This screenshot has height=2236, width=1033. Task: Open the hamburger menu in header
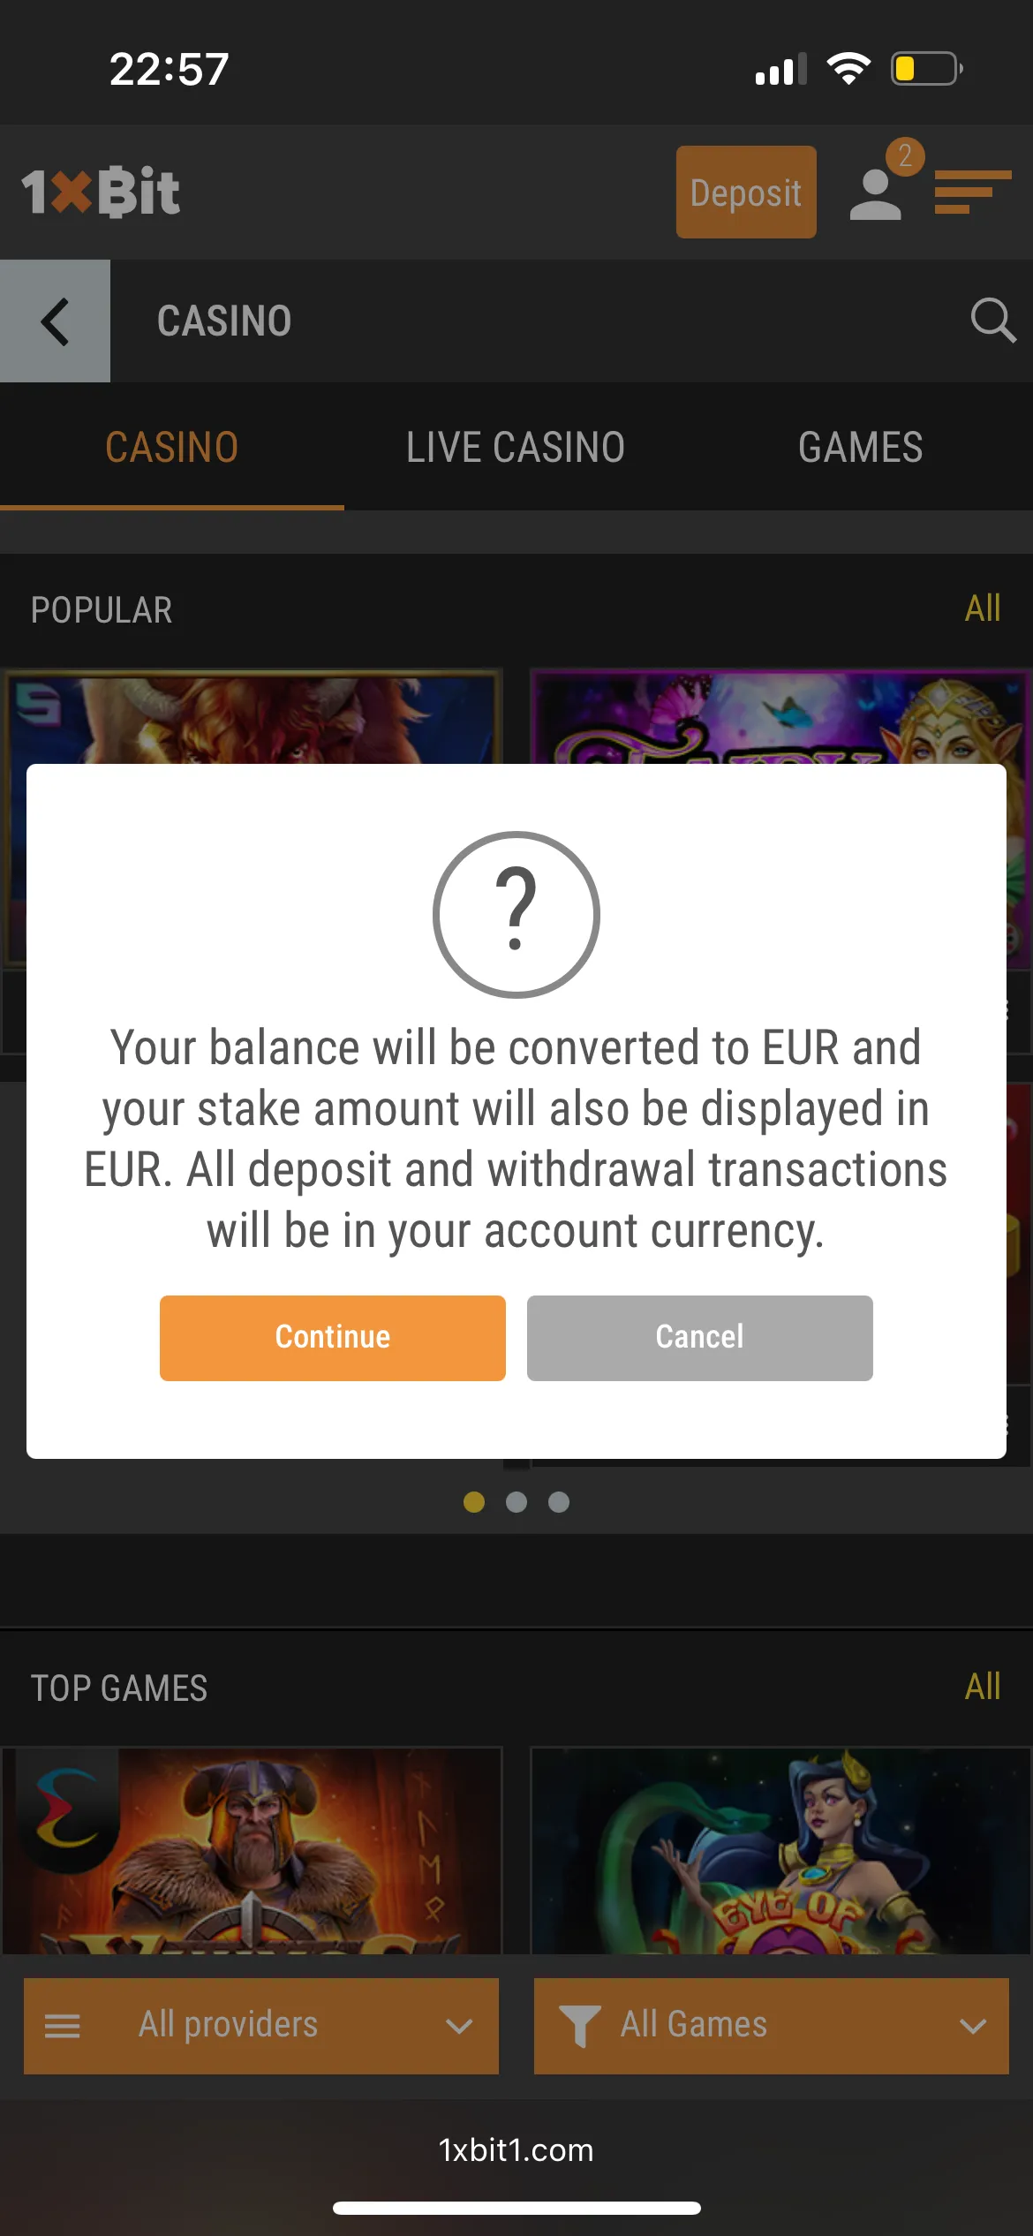click(x=972, y=192)
